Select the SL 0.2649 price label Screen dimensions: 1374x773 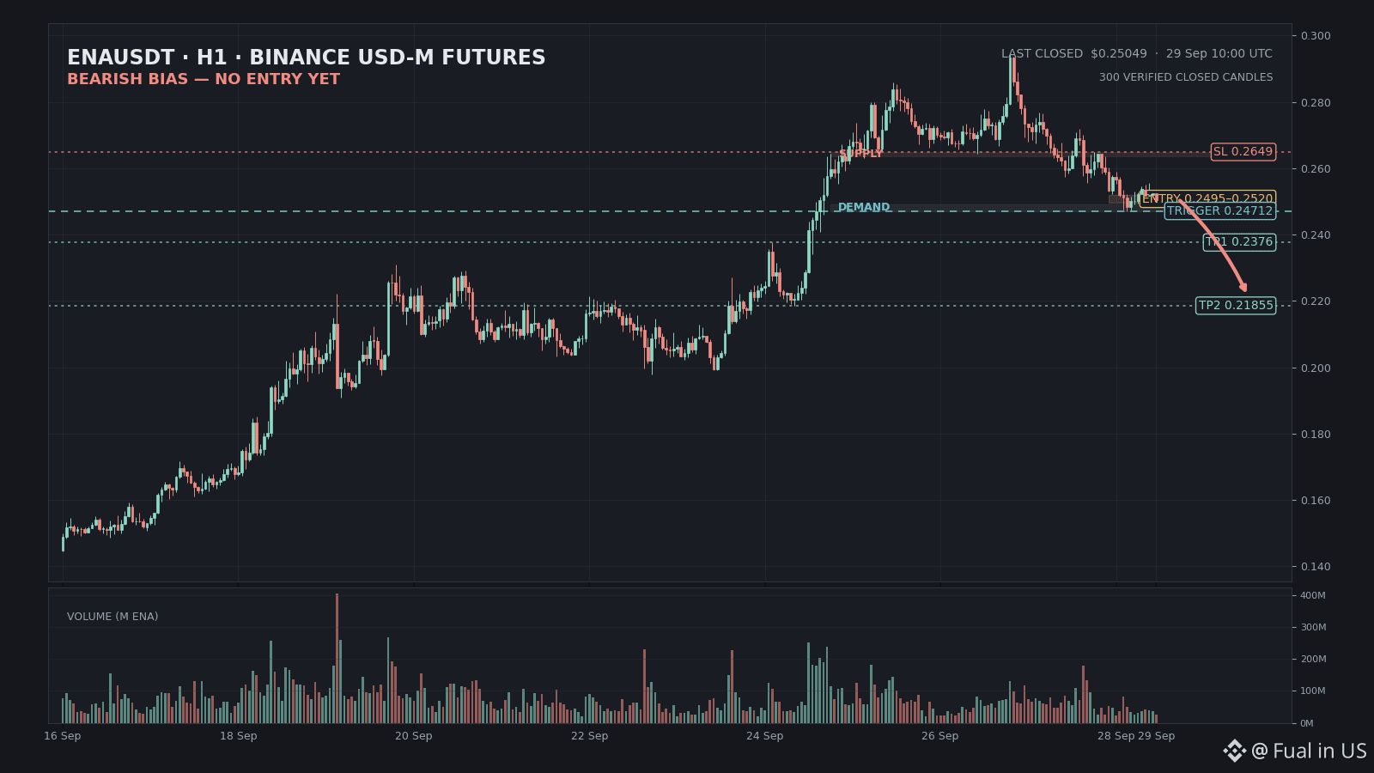tap(1243, 152)
